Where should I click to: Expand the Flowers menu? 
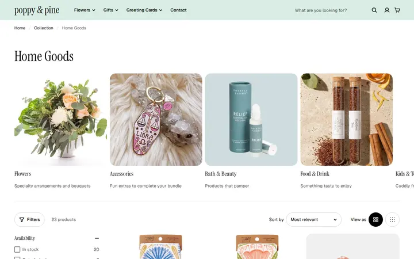point(85,10)
